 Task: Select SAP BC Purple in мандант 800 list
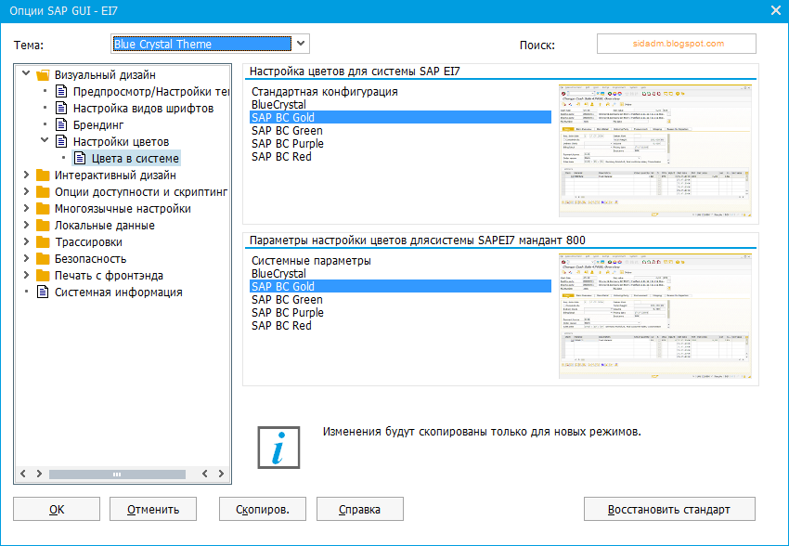[x=288, y=313]
